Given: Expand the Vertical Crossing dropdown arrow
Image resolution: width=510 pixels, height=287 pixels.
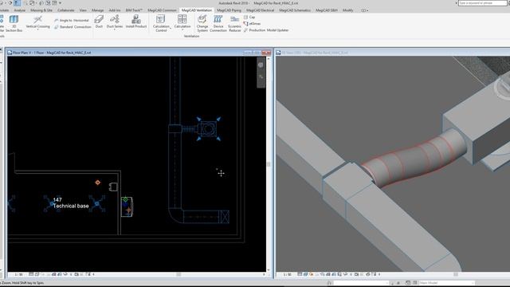Looking at the screenshot, I should pyautogui.click(x=37, y=30).
